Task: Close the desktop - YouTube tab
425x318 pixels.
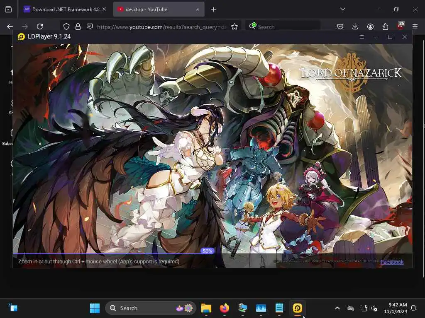Action: tap(198, 9)
